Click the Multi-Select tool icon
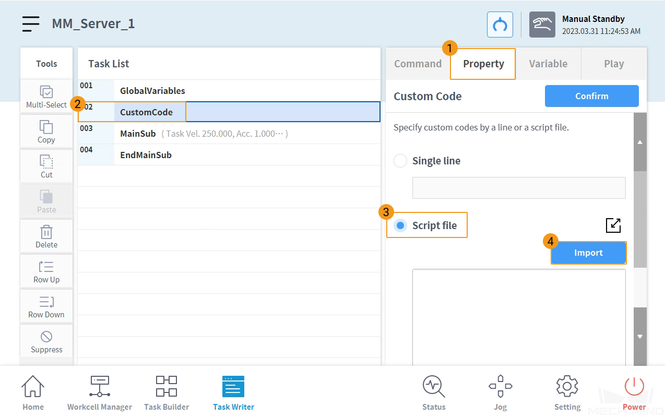Viewport: 665px width, 417px height. pyautogui.click(x=46, y=92)
